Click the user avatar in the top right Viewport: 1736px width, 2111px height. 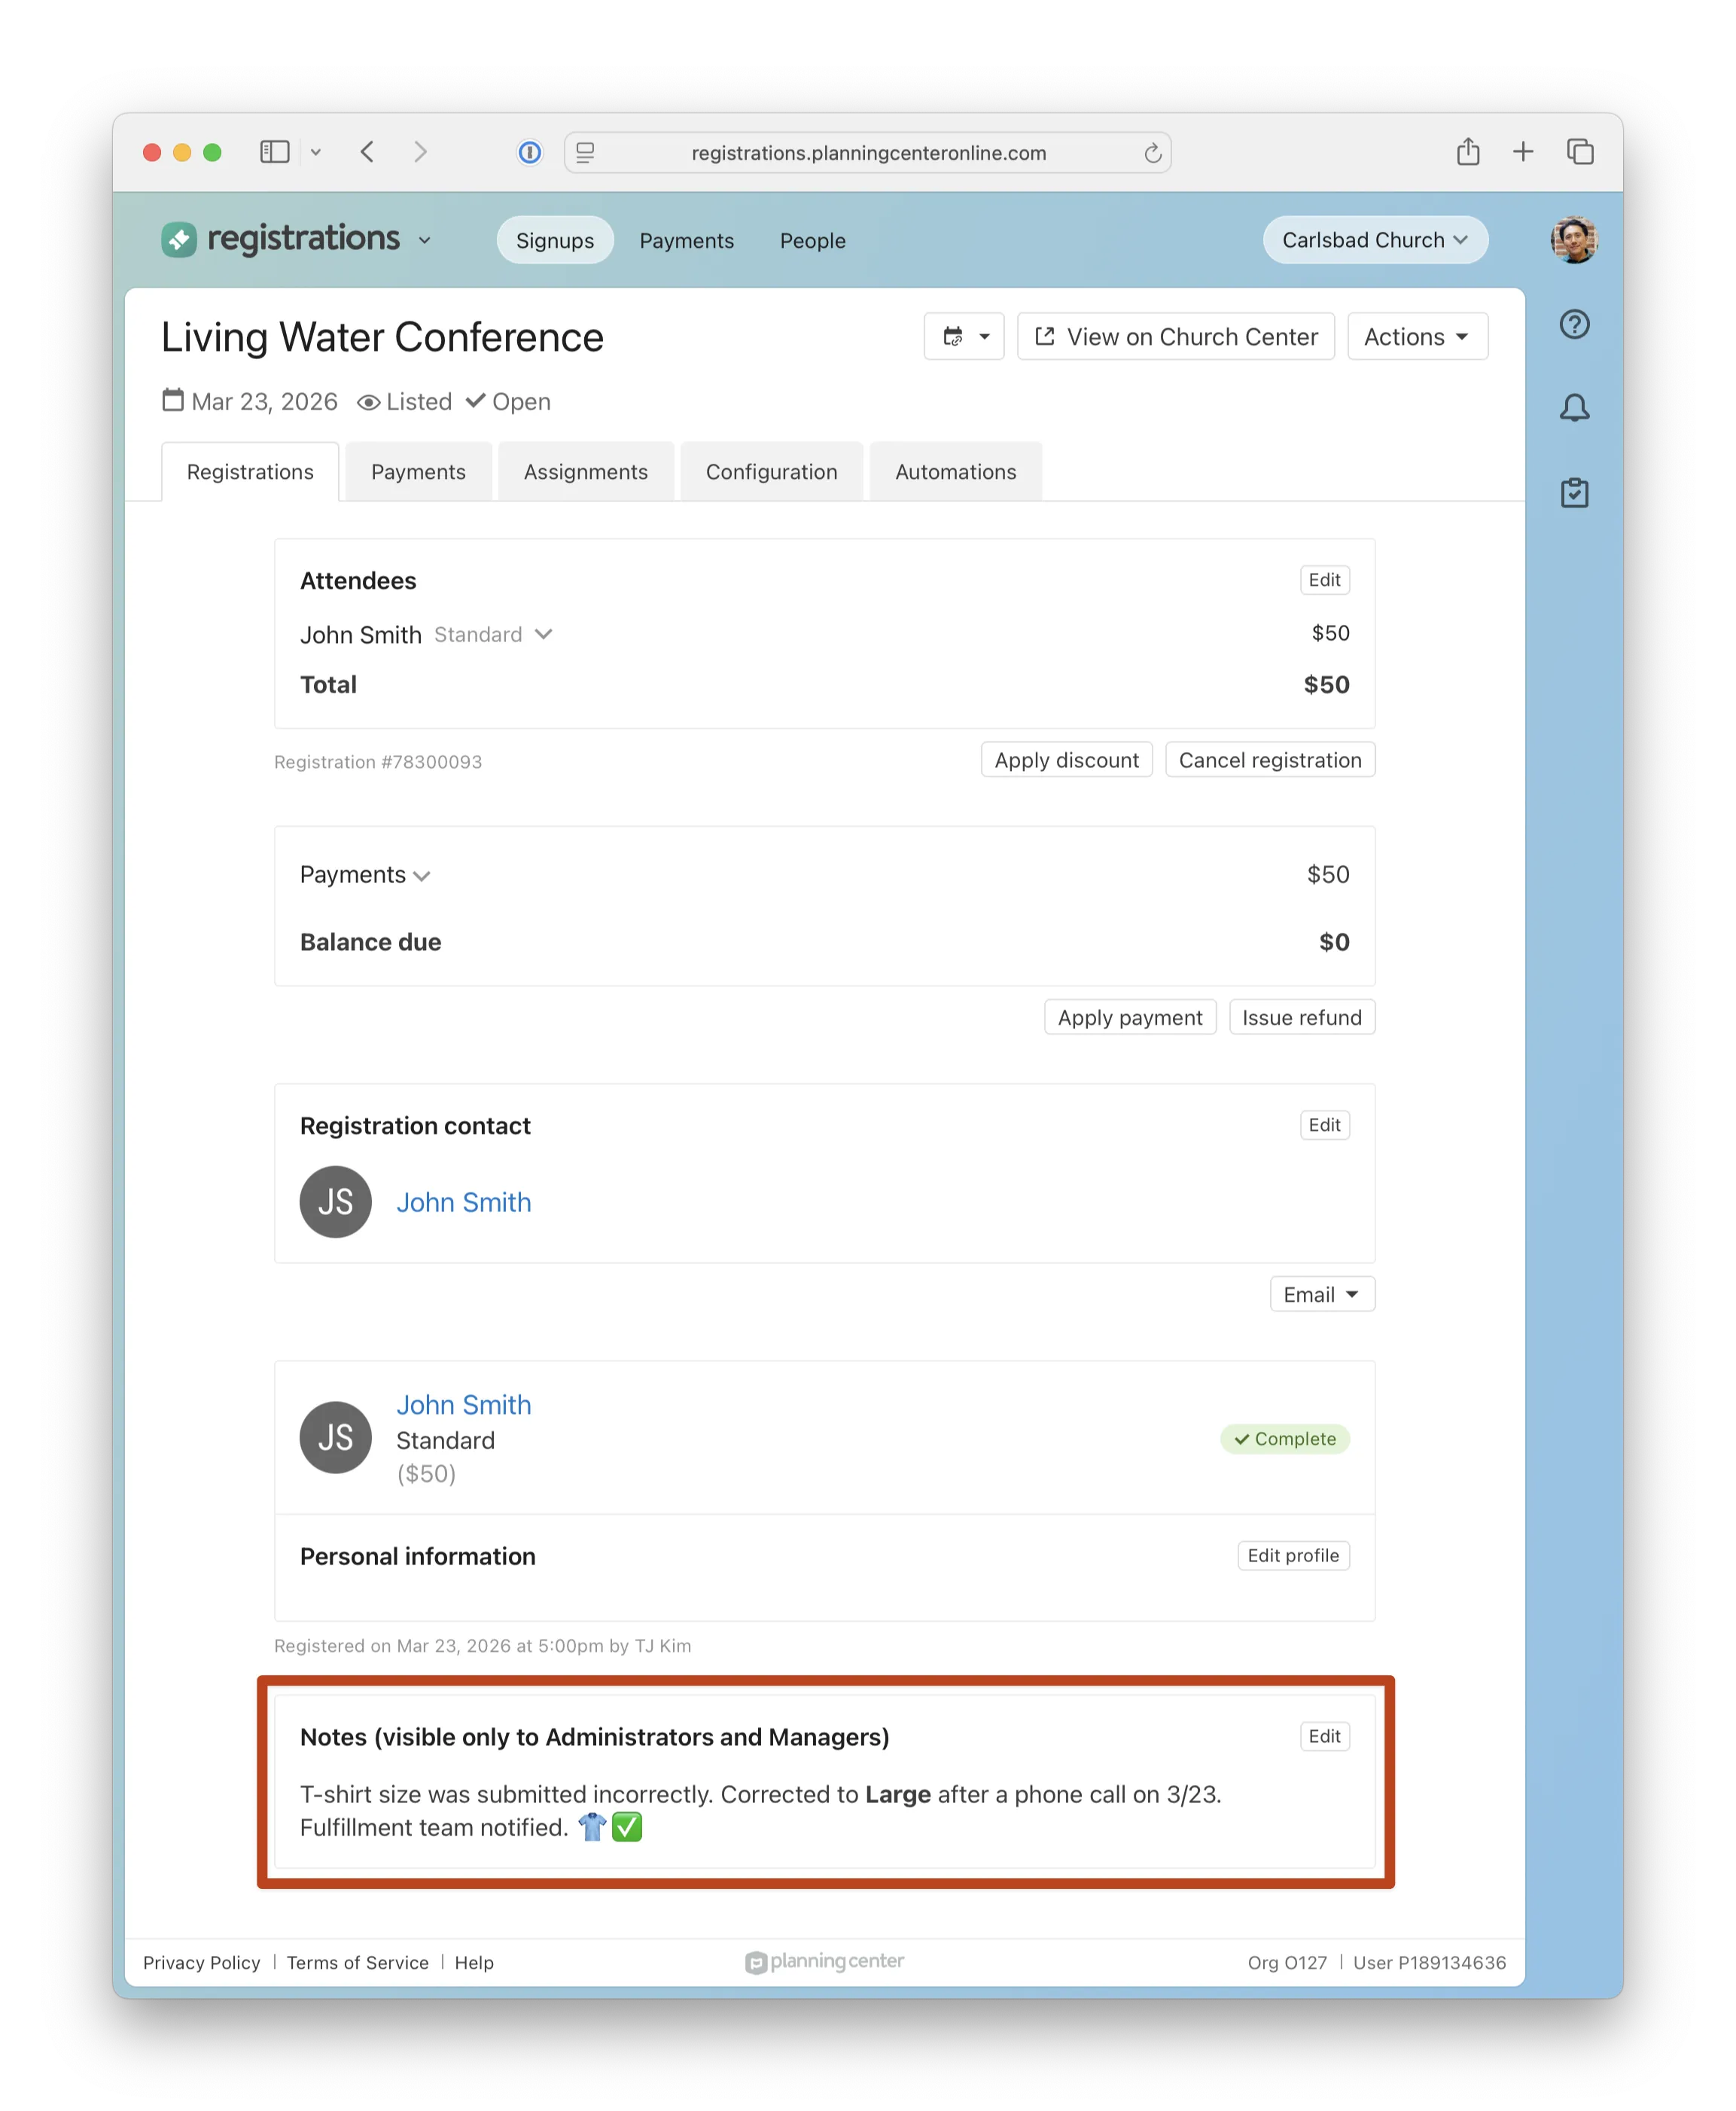pos(1574,239)
